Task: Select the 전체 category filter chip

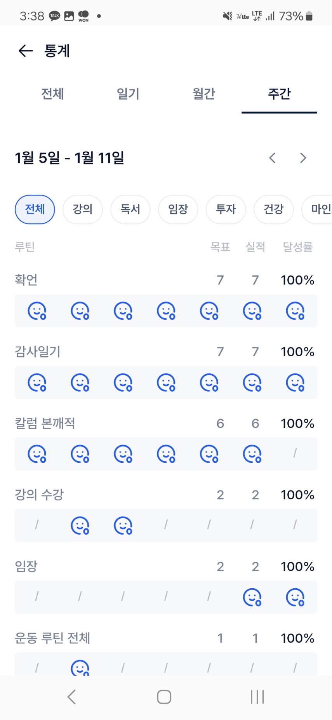Action: pyautogui.click(x=35, y=209)
